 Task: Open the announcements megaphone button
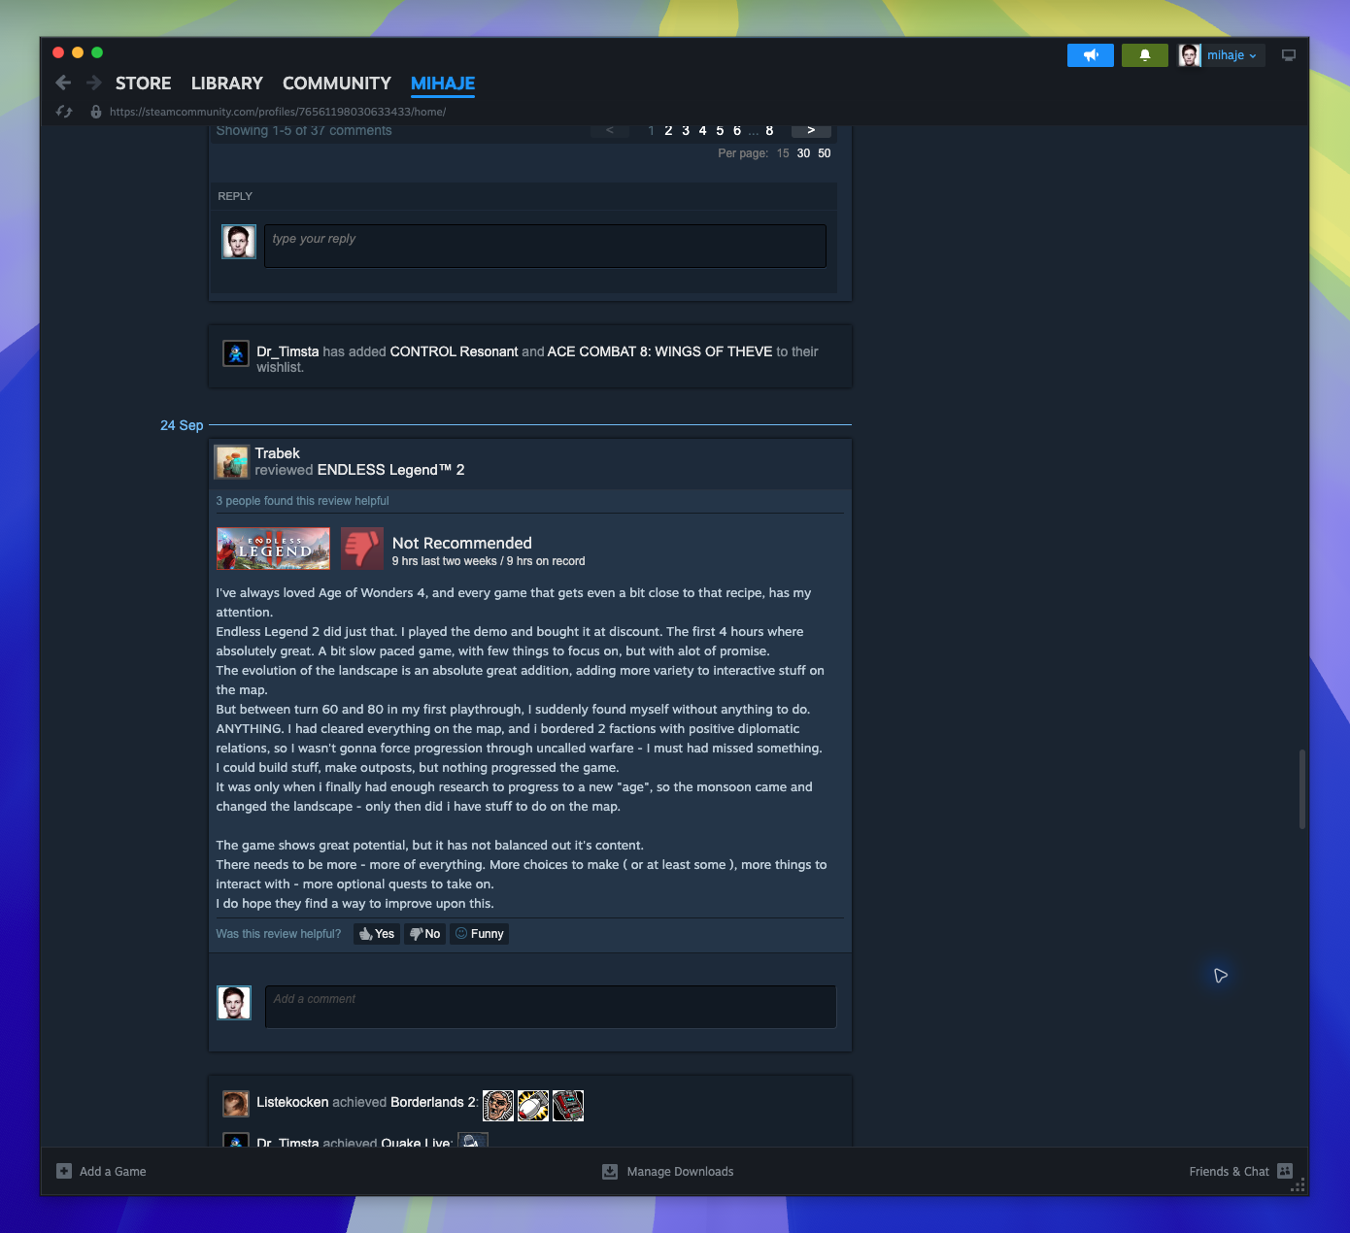[x=1091, y=55]
